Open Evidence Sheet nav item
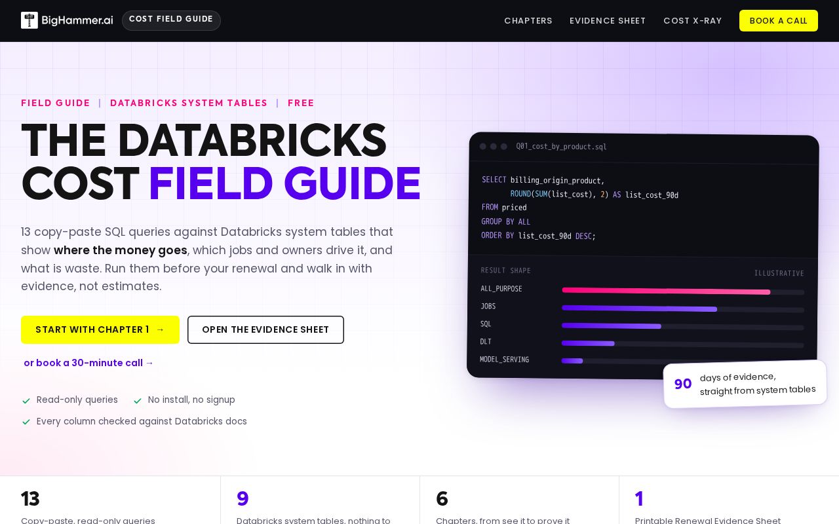839x524 pixels. [608, 21]
